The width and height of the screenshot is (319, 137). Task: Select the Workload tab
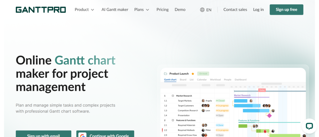(x=215, y=80)
